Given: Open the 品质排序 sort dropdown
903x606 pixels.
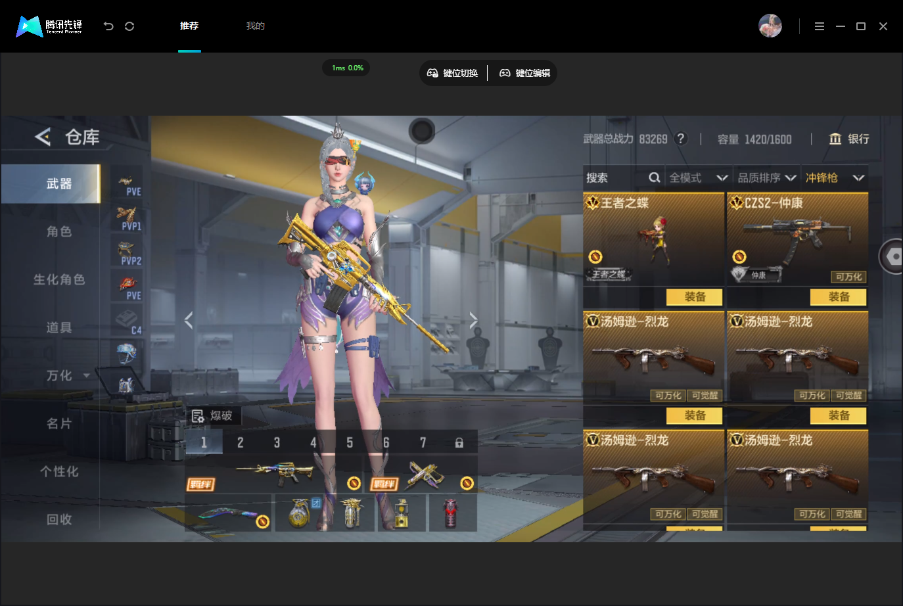Looking at the screenshot, I should pyautogui.click(x=767, y=177).
